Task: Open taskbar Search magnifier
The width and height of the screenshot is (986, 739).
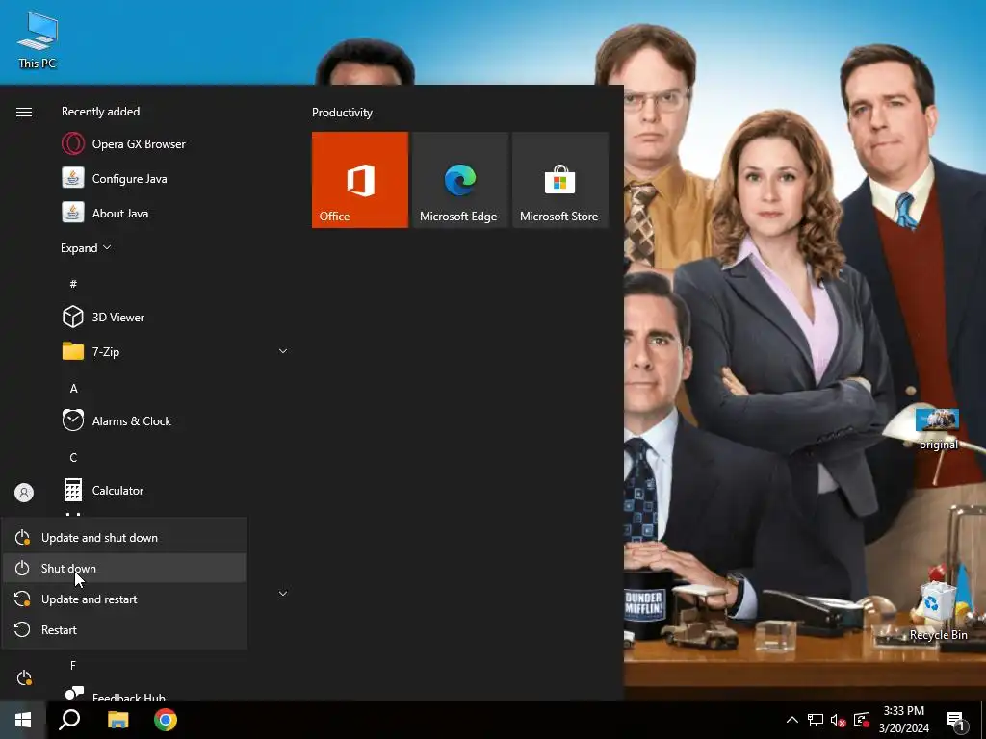Action: tap(69, 720)
